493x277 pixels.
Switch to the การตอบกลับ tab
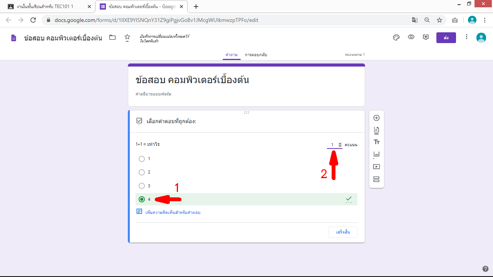[x=256, y=55]
